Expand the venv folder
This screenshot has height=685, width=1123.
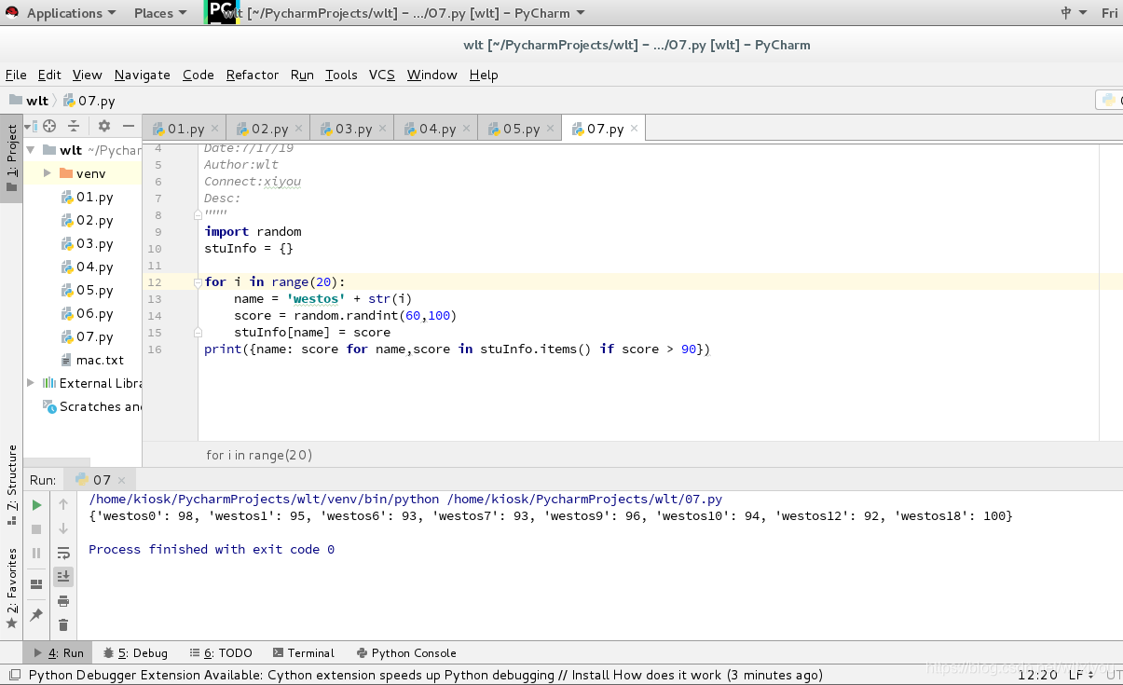coord(48,173)
